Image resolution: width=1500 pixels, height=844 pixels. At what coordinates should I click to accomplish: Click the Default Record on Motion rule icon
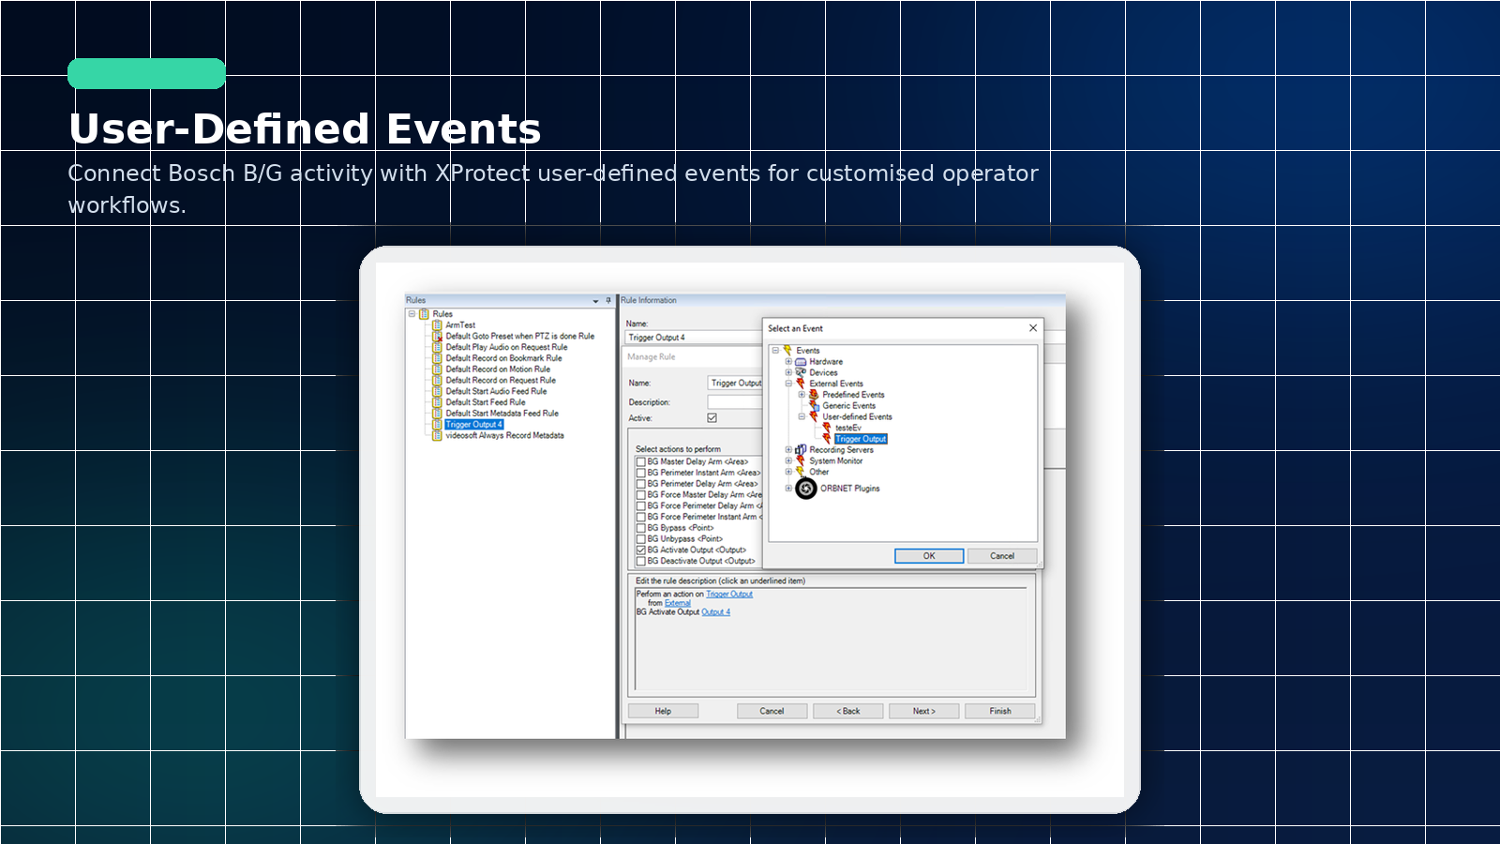[437, 369]
